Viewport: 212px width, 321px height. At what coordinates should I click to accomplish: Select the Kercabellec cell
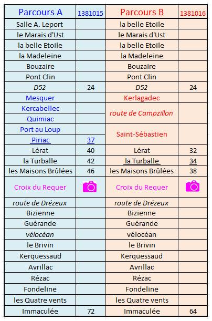pyautogui.click(x=40, y=108)
